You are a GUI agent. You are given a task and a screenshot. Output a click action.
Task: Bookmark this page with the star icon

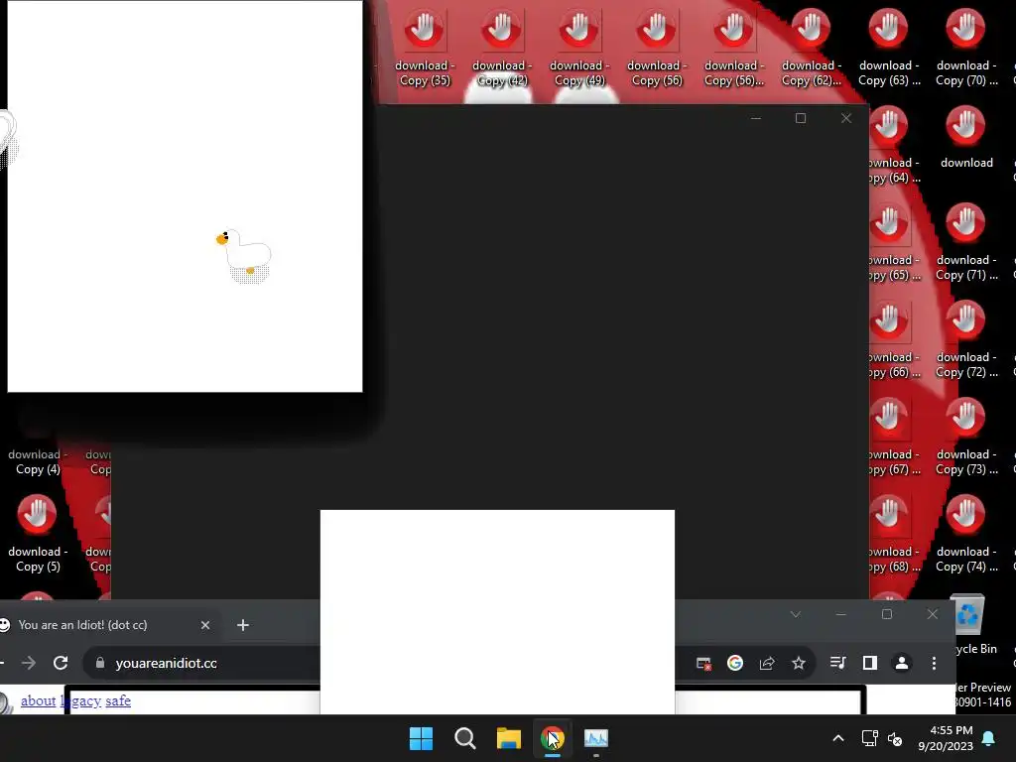point(799,663)
